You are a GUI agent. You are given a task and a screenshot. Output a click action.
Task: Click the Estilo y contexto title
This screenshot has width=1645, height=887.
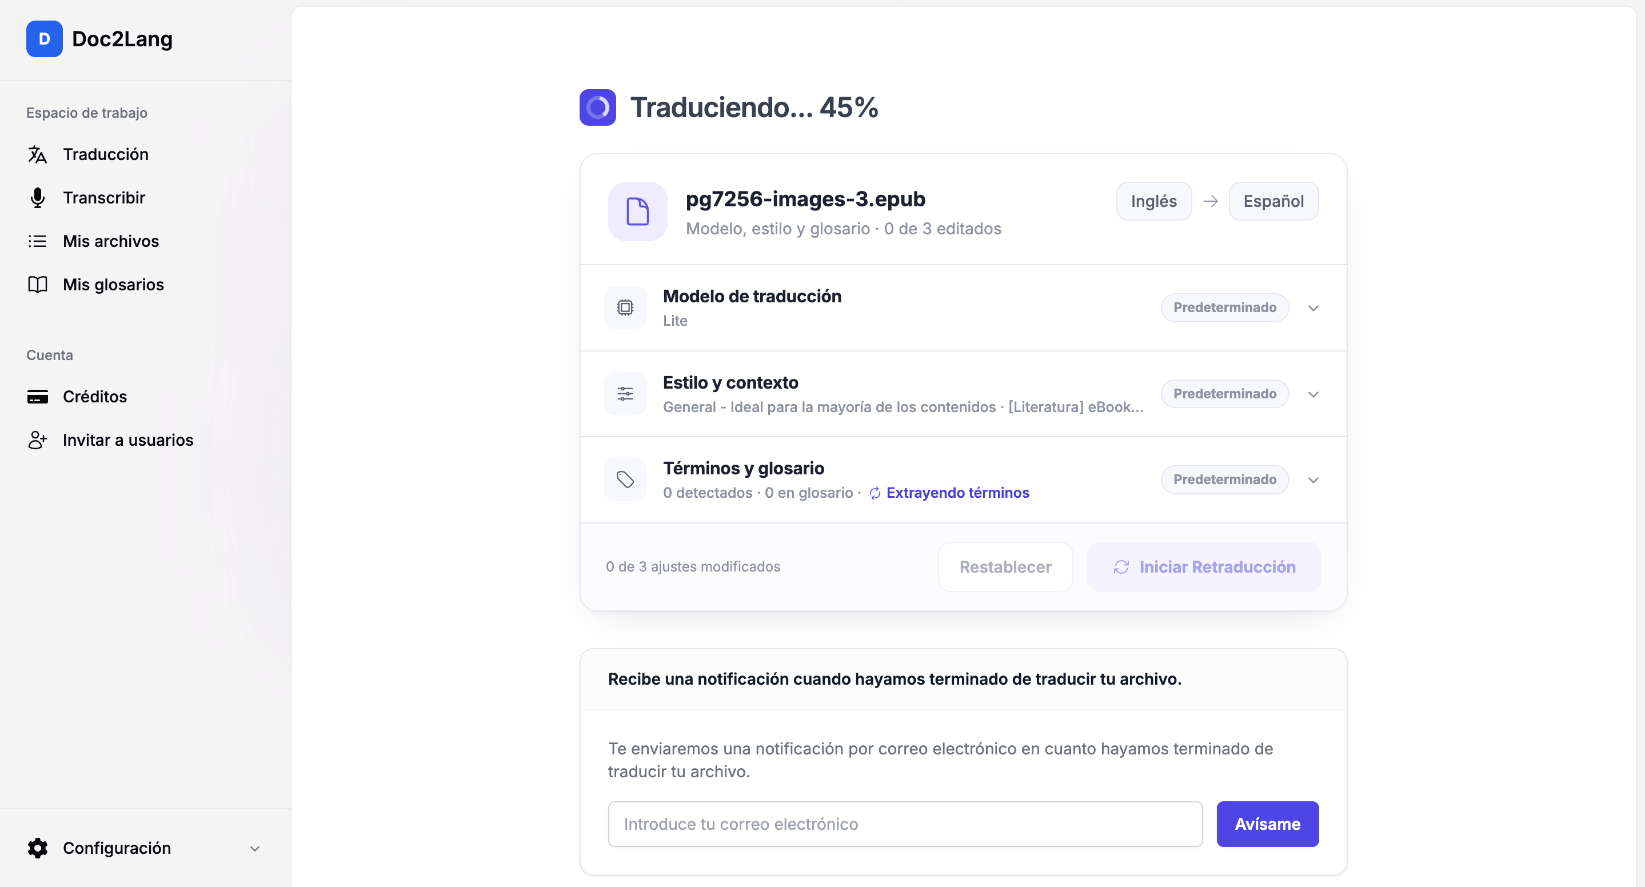click(x=730, y=382)
